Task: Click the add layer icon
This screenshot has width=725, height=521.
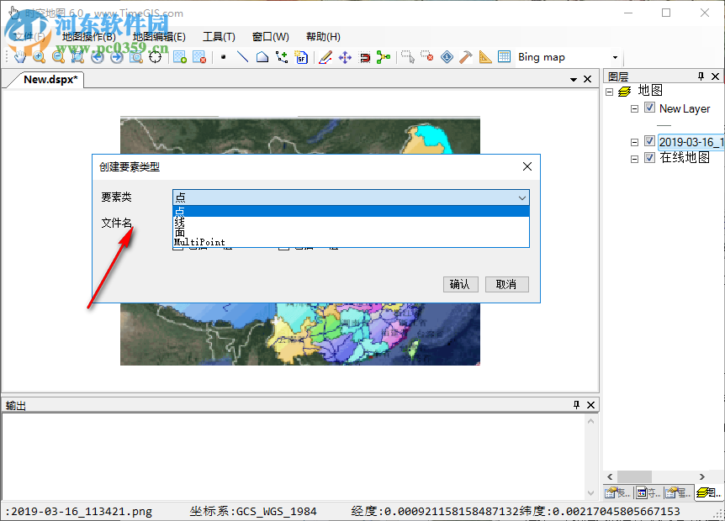Action: [179, 56]
